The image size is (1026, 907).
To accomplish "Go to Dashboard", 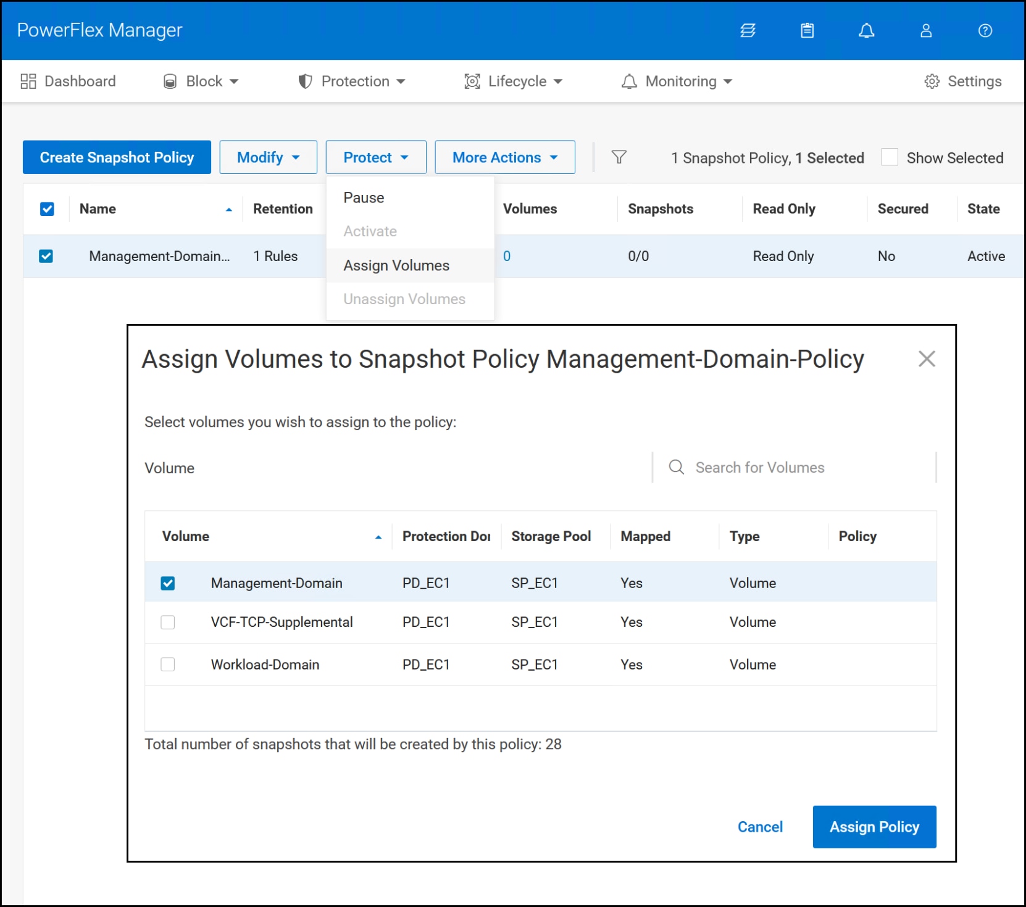I will click(68, 81).
